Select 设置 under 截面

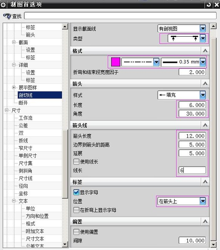point(30,50)
